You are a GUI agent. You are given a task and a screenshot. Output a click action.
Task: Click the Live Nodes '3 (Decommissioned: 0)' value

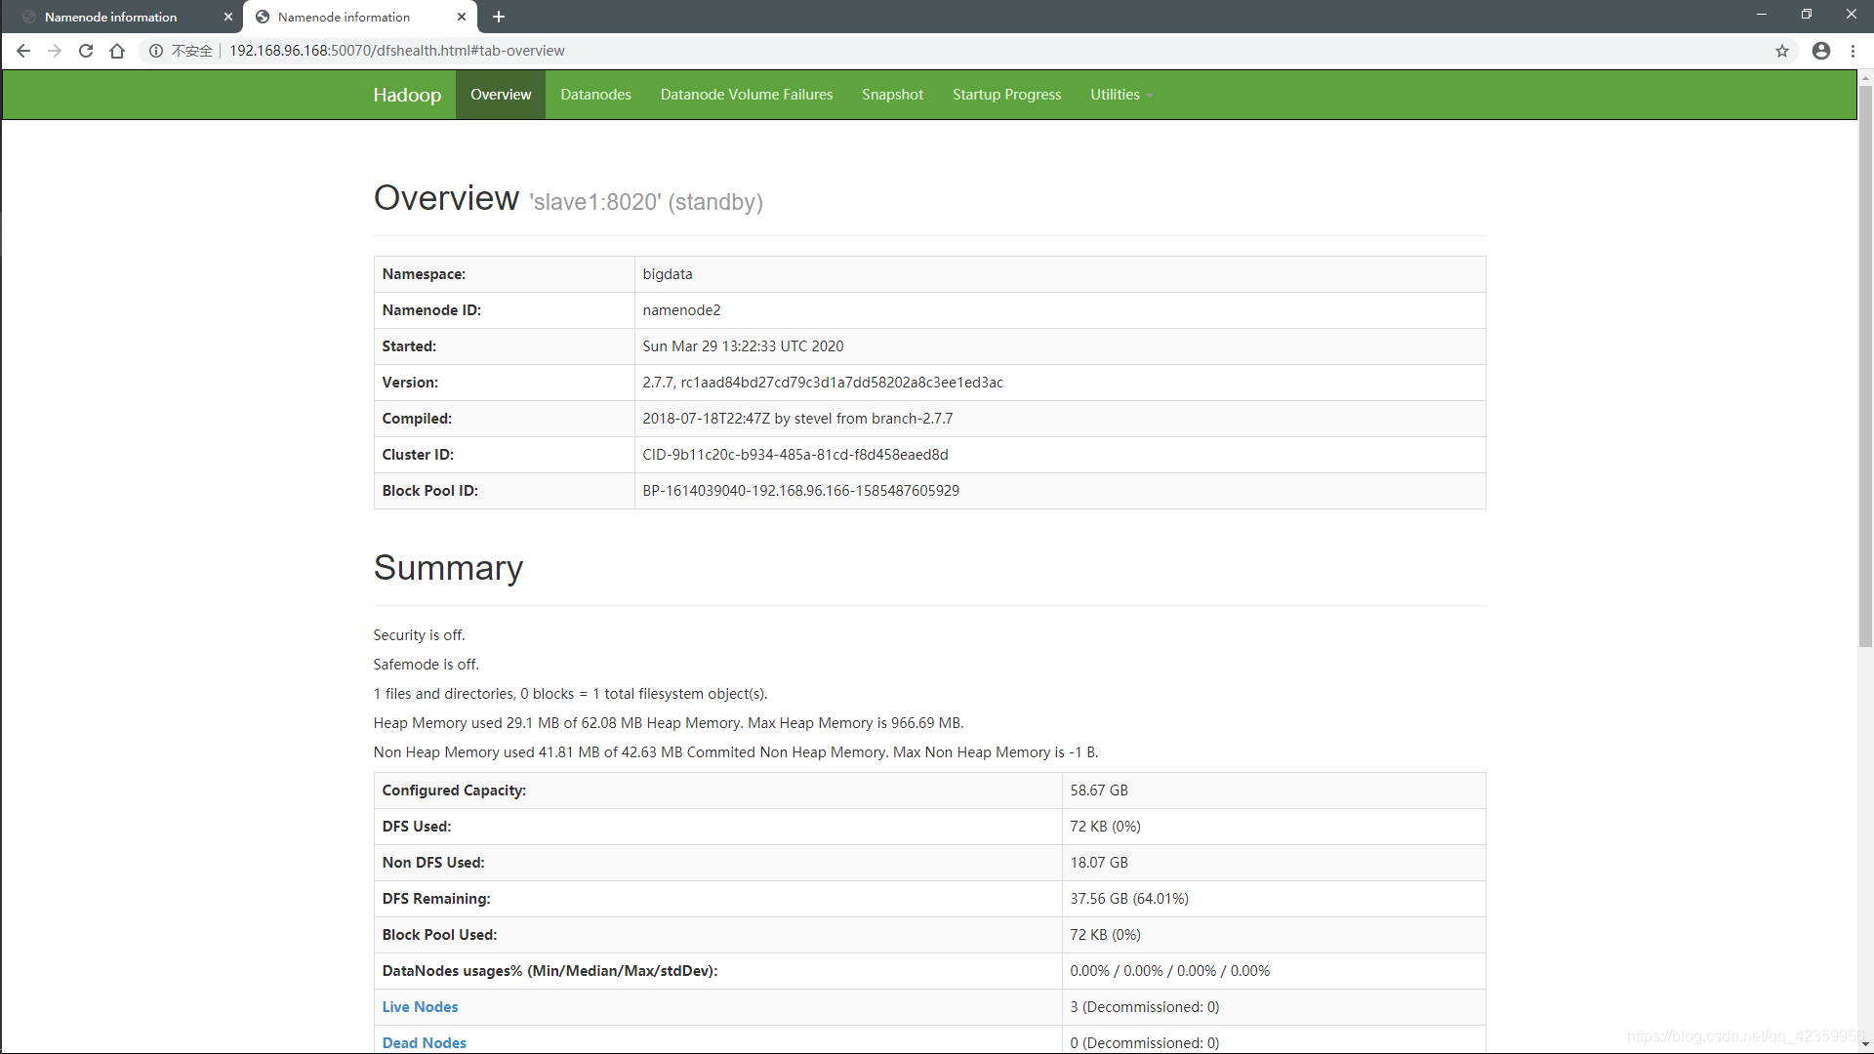(1144, 1007)
